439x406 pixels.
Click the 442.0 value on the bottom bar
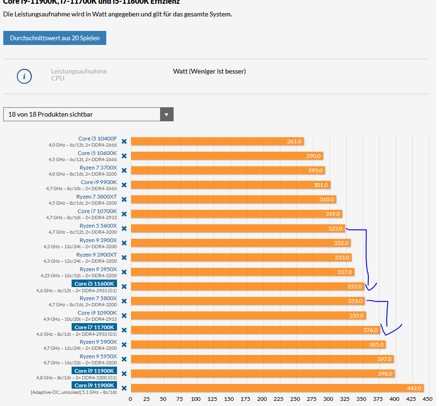(414, 388)
